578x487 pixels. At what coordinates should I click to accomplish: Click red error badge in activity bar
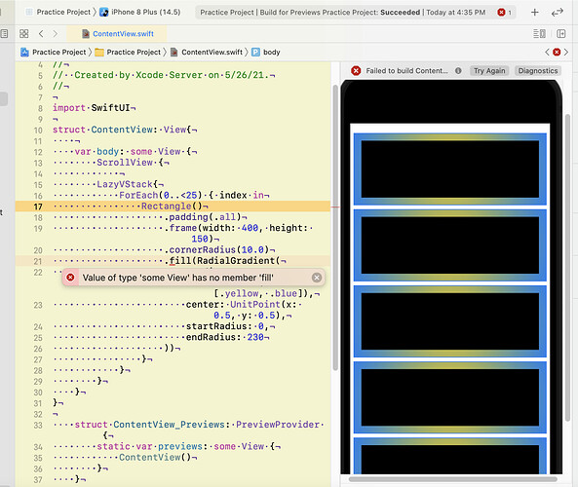point(501,13)
